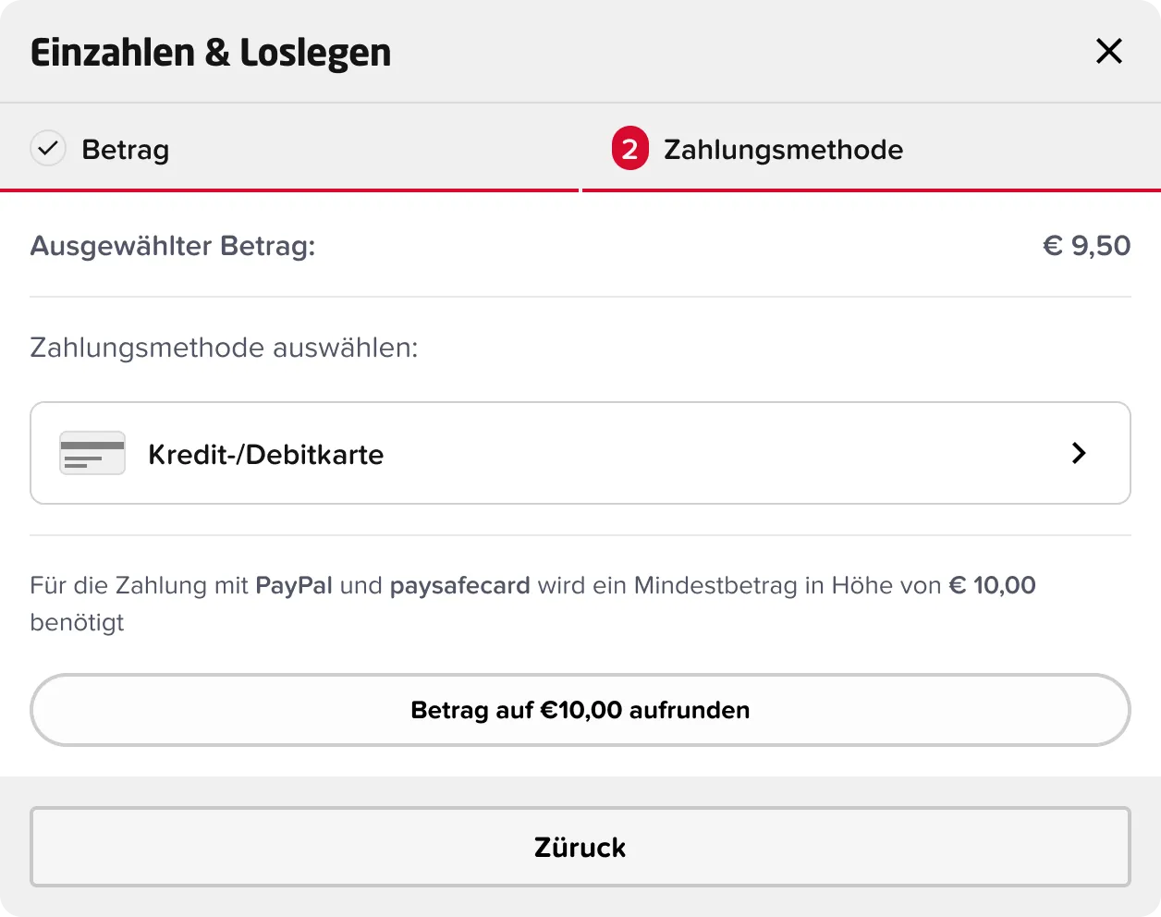
Task: Select the Zahlungsmethode step tab
Action: tap(783, 150)
